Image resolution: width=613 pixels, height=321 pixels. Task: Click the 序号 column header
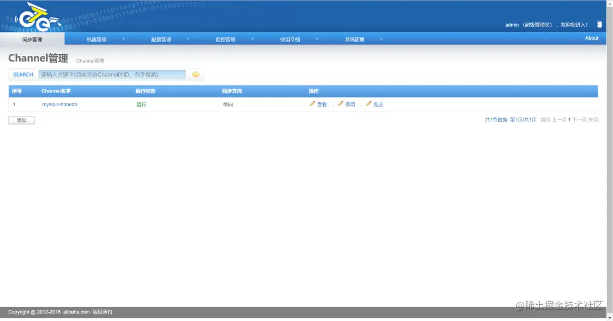coord(17,91)
